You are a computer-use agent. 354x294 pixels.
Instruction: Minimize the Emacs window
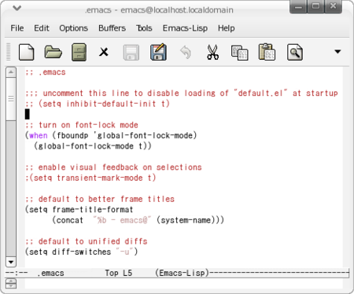tap(298, 6)
